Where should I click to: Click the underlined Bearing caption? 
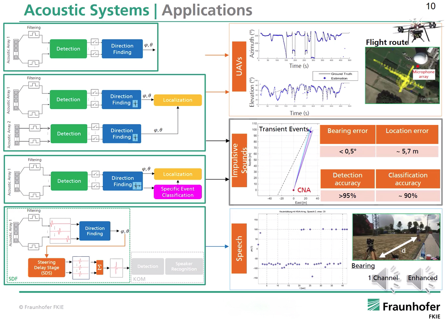[363, 266]
